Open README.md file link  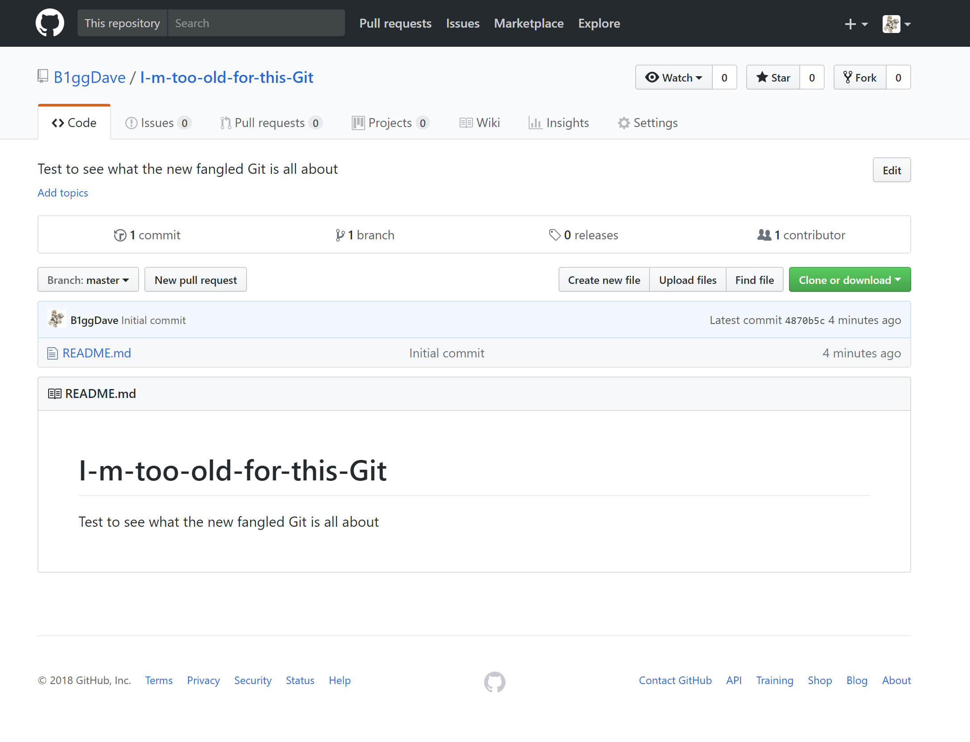97,353
